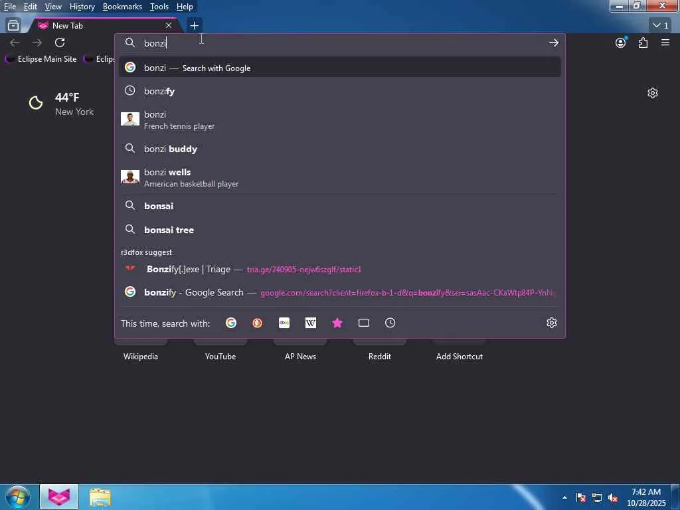
Task: Open the Bookmarks menu
Action: click(122, 7)
